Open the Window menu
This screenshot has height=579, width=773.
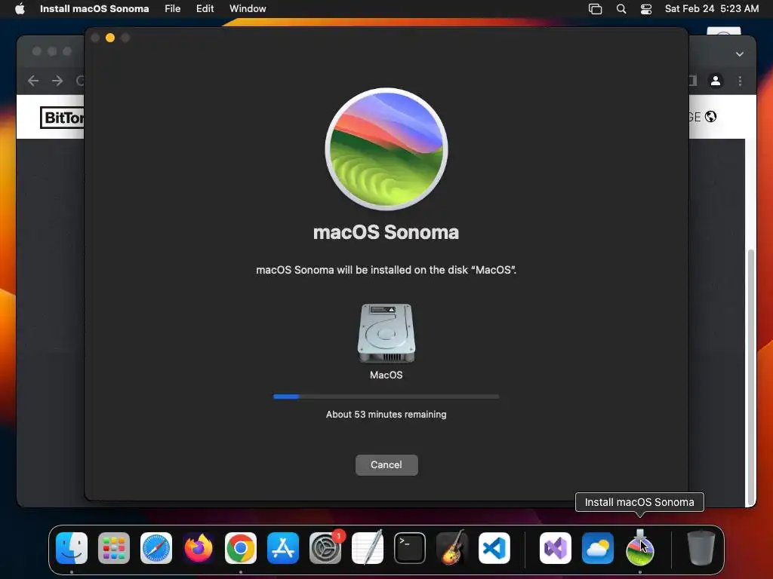248,8
